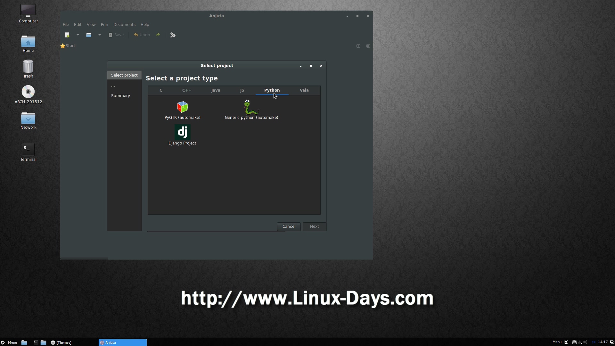Switch to the JS project tab

(x=242, y=90)
